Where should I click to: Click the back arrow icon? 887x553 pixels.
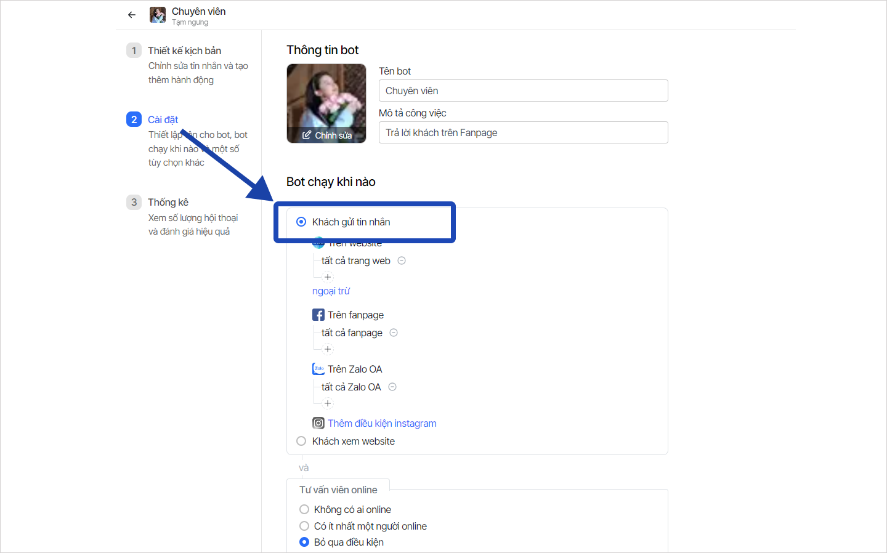[x=132, y=15]
